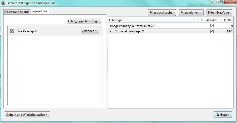Screen dimensions: 237x123
Task: Switch to the Filterabonnements tab
Action: click(x=17, y=12)
